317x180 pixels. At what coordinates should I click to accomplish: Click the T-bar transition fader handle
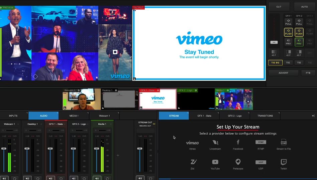(274, 42)
